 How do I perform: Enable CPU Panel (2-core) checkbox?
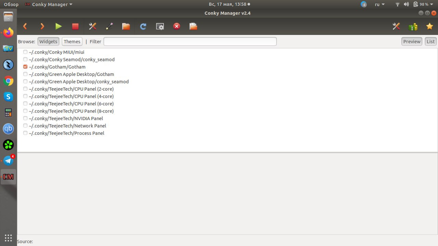coord(25,89)
